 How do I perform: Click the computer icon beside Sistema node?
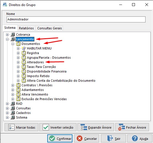13,117
